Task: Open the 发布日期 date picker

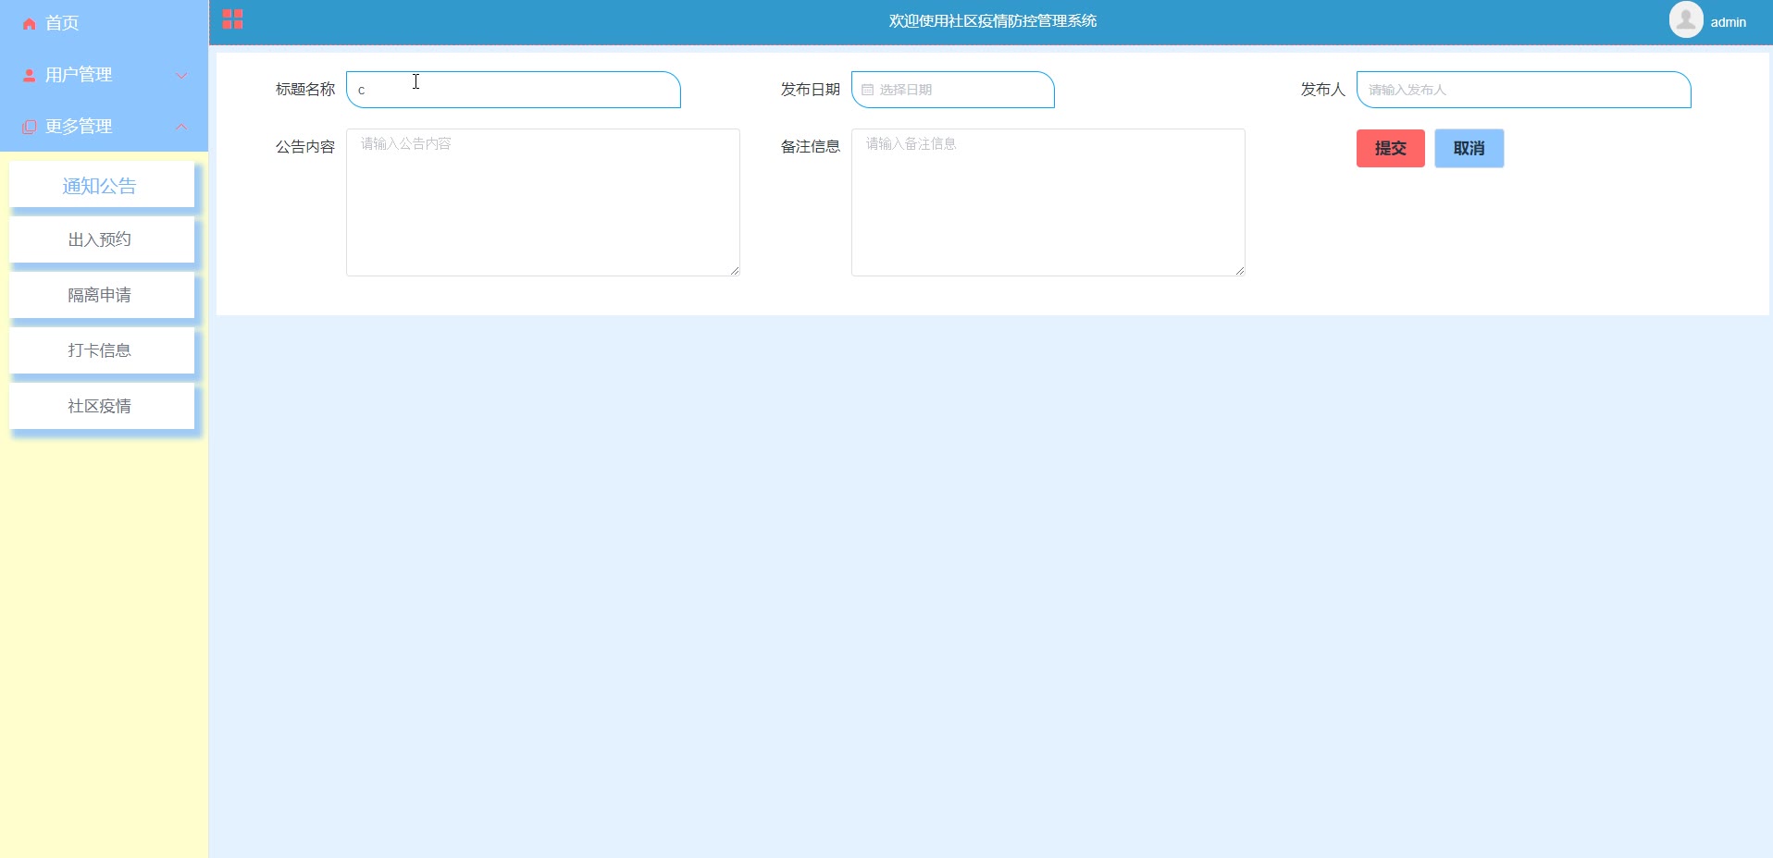Action: pos(952,90)
